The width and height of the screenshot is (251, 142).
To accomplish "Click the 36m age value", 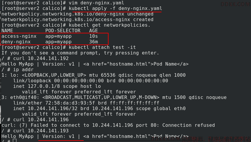I will 94,42.
